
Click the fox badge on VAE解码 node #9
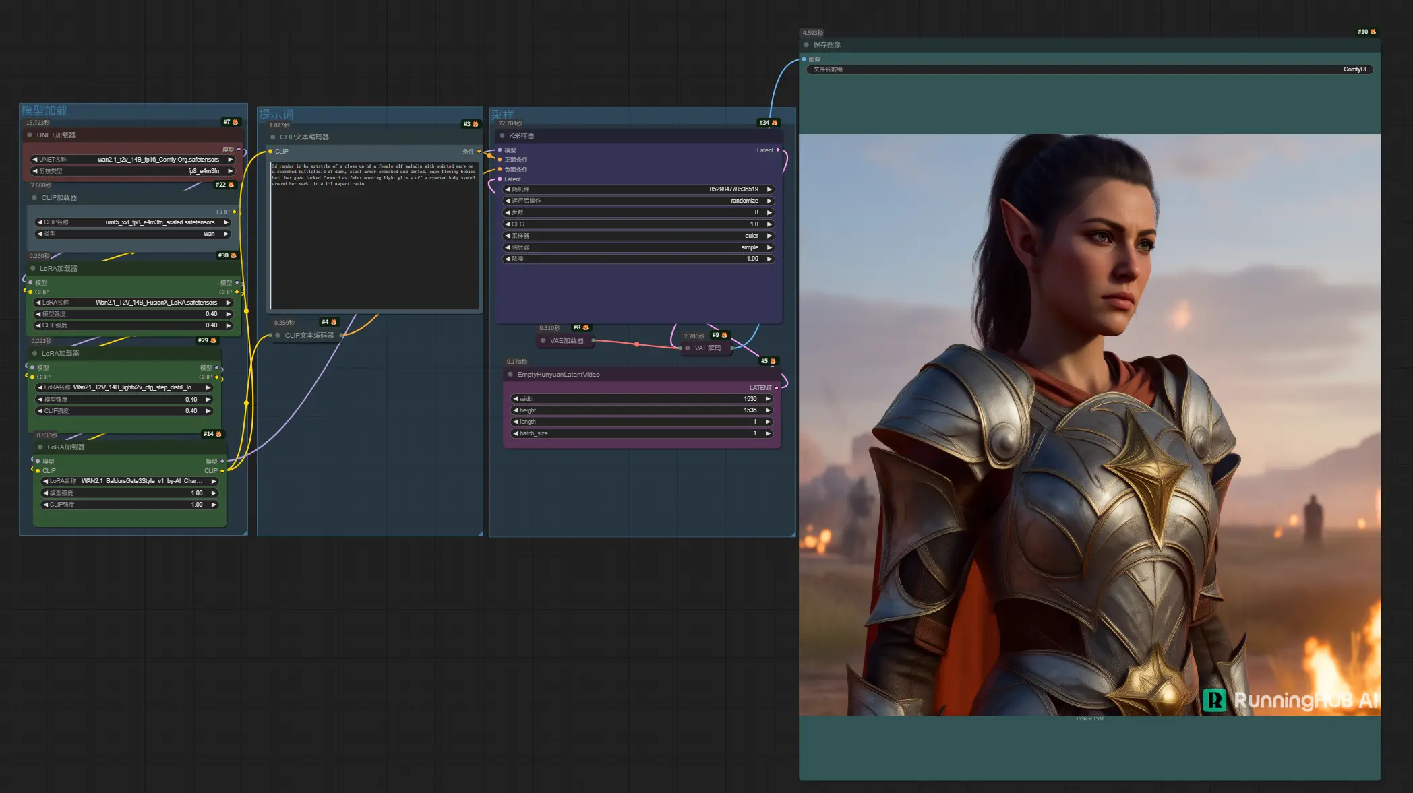coord(724,335)
